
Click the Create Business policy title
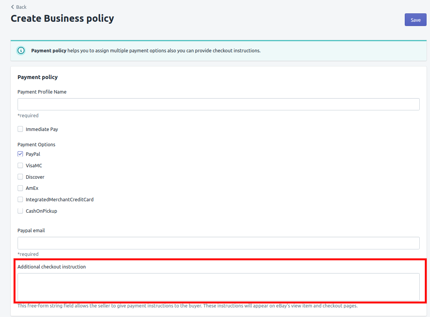[x=62, y=18]
